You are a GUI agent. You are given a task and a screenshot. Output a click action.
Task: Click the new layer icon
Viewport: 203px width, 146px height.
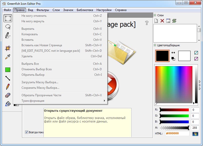(156, 21)
